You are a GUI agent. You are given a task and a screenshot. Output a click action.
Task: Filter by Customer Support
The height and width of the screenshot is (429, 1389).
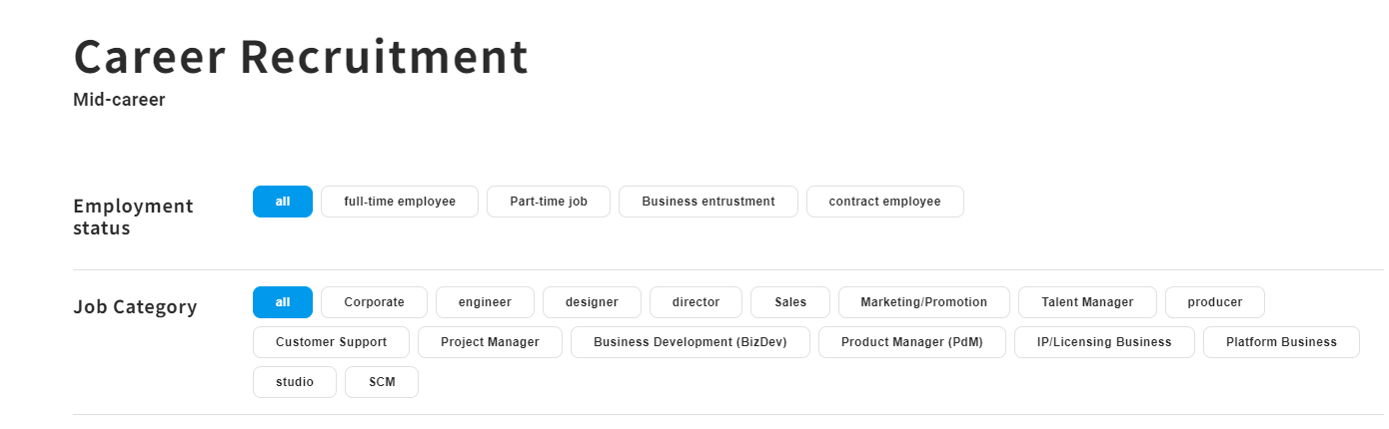331,342
